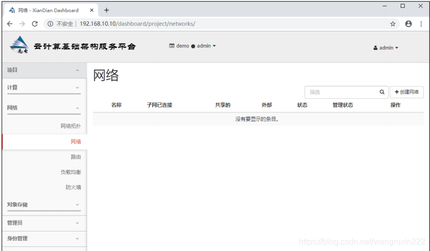The height and width of the screenshot is (251, 430).
Task: Click the search magnifier in filter box
Action: coord(382,92)
